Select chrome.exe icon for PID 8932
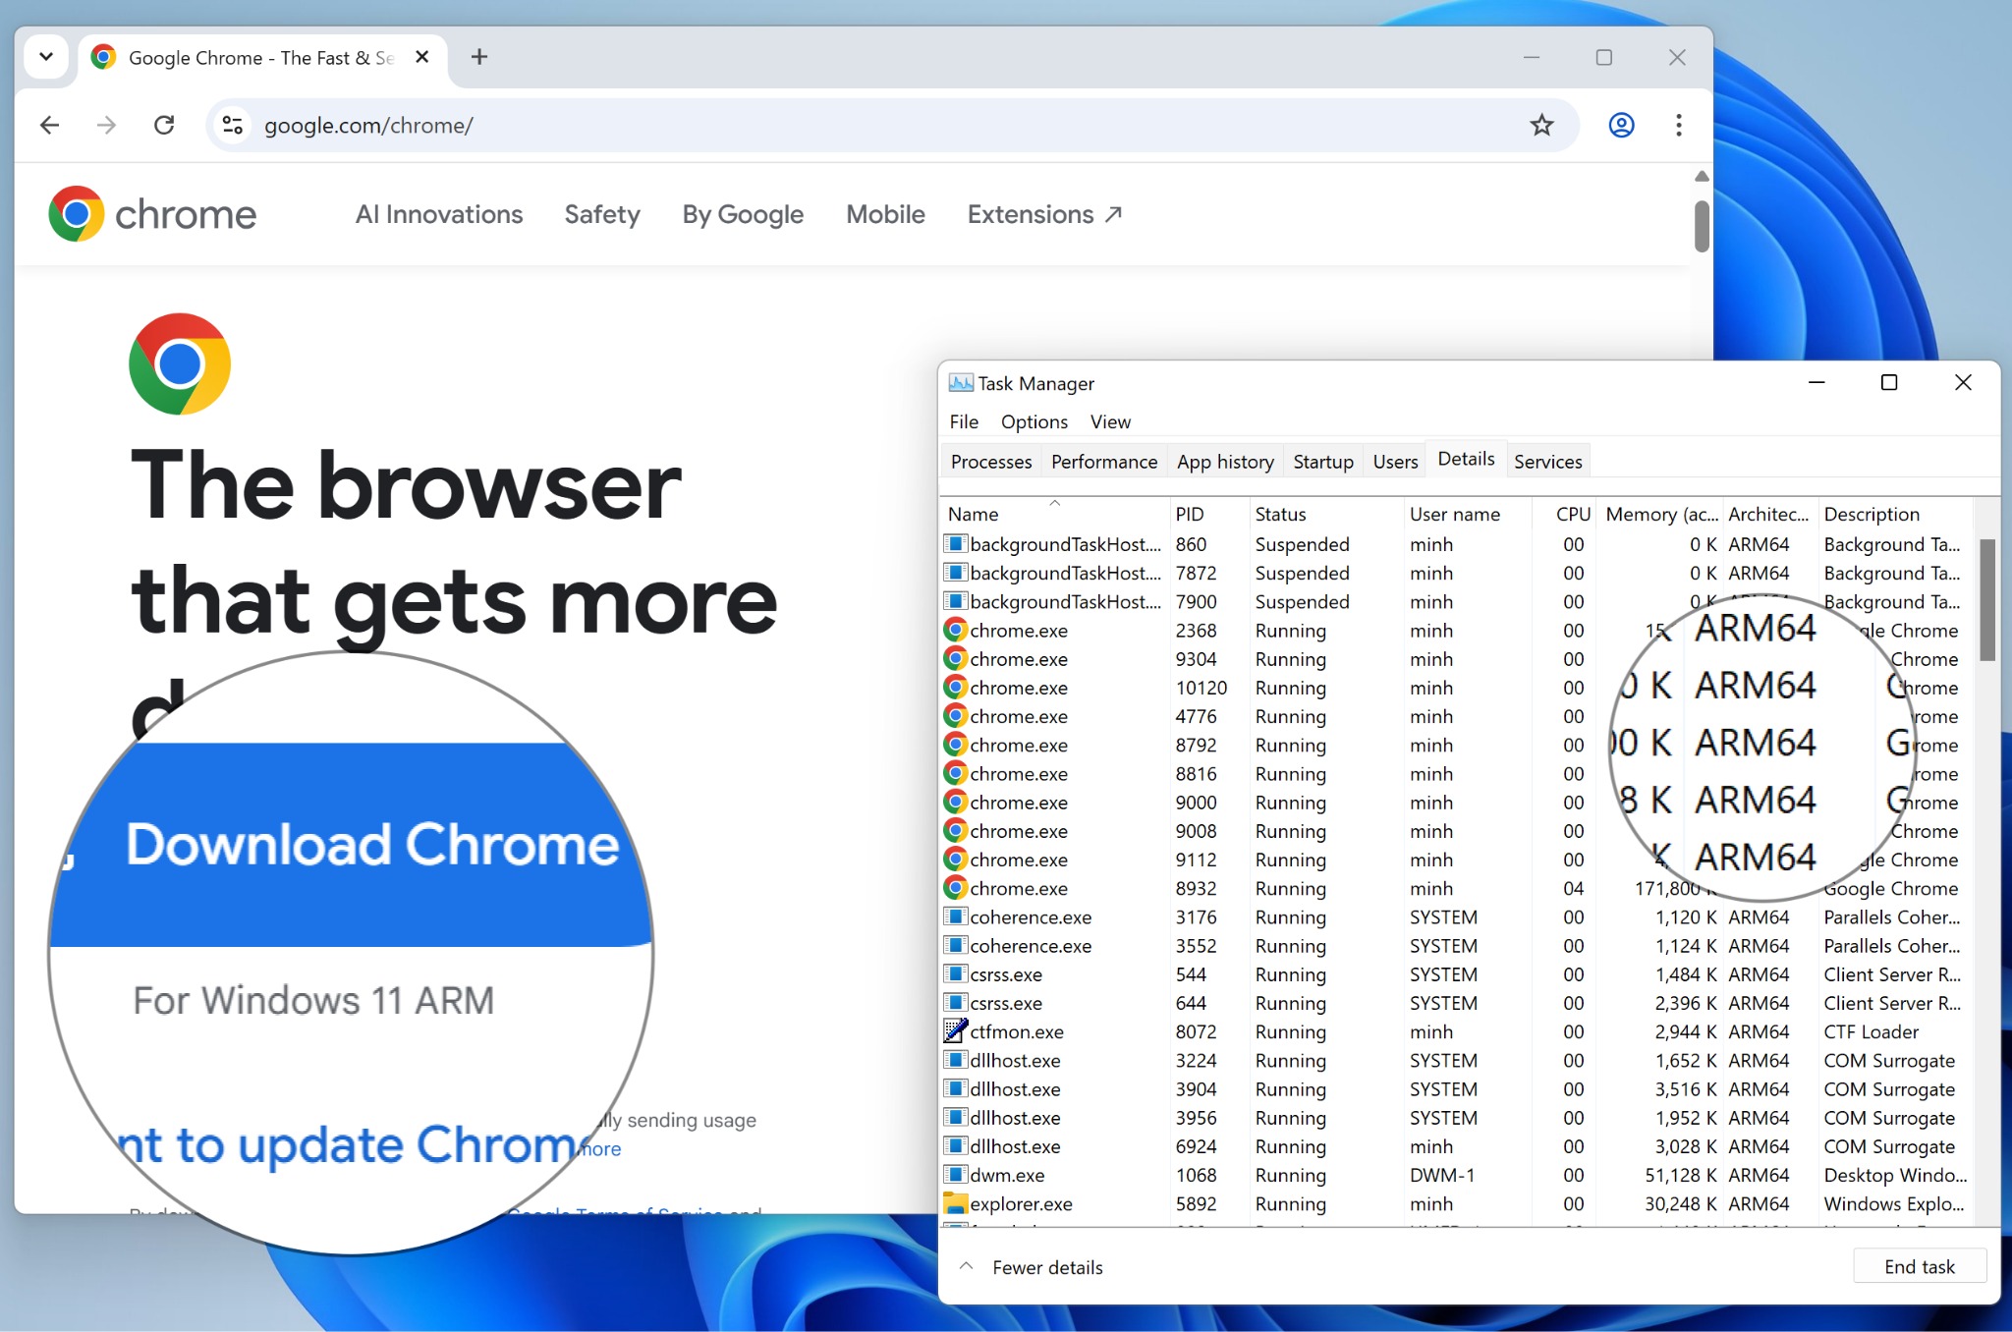This screenshot has width=2012, height=1332. pyautogui.click(x=955, y=888)
